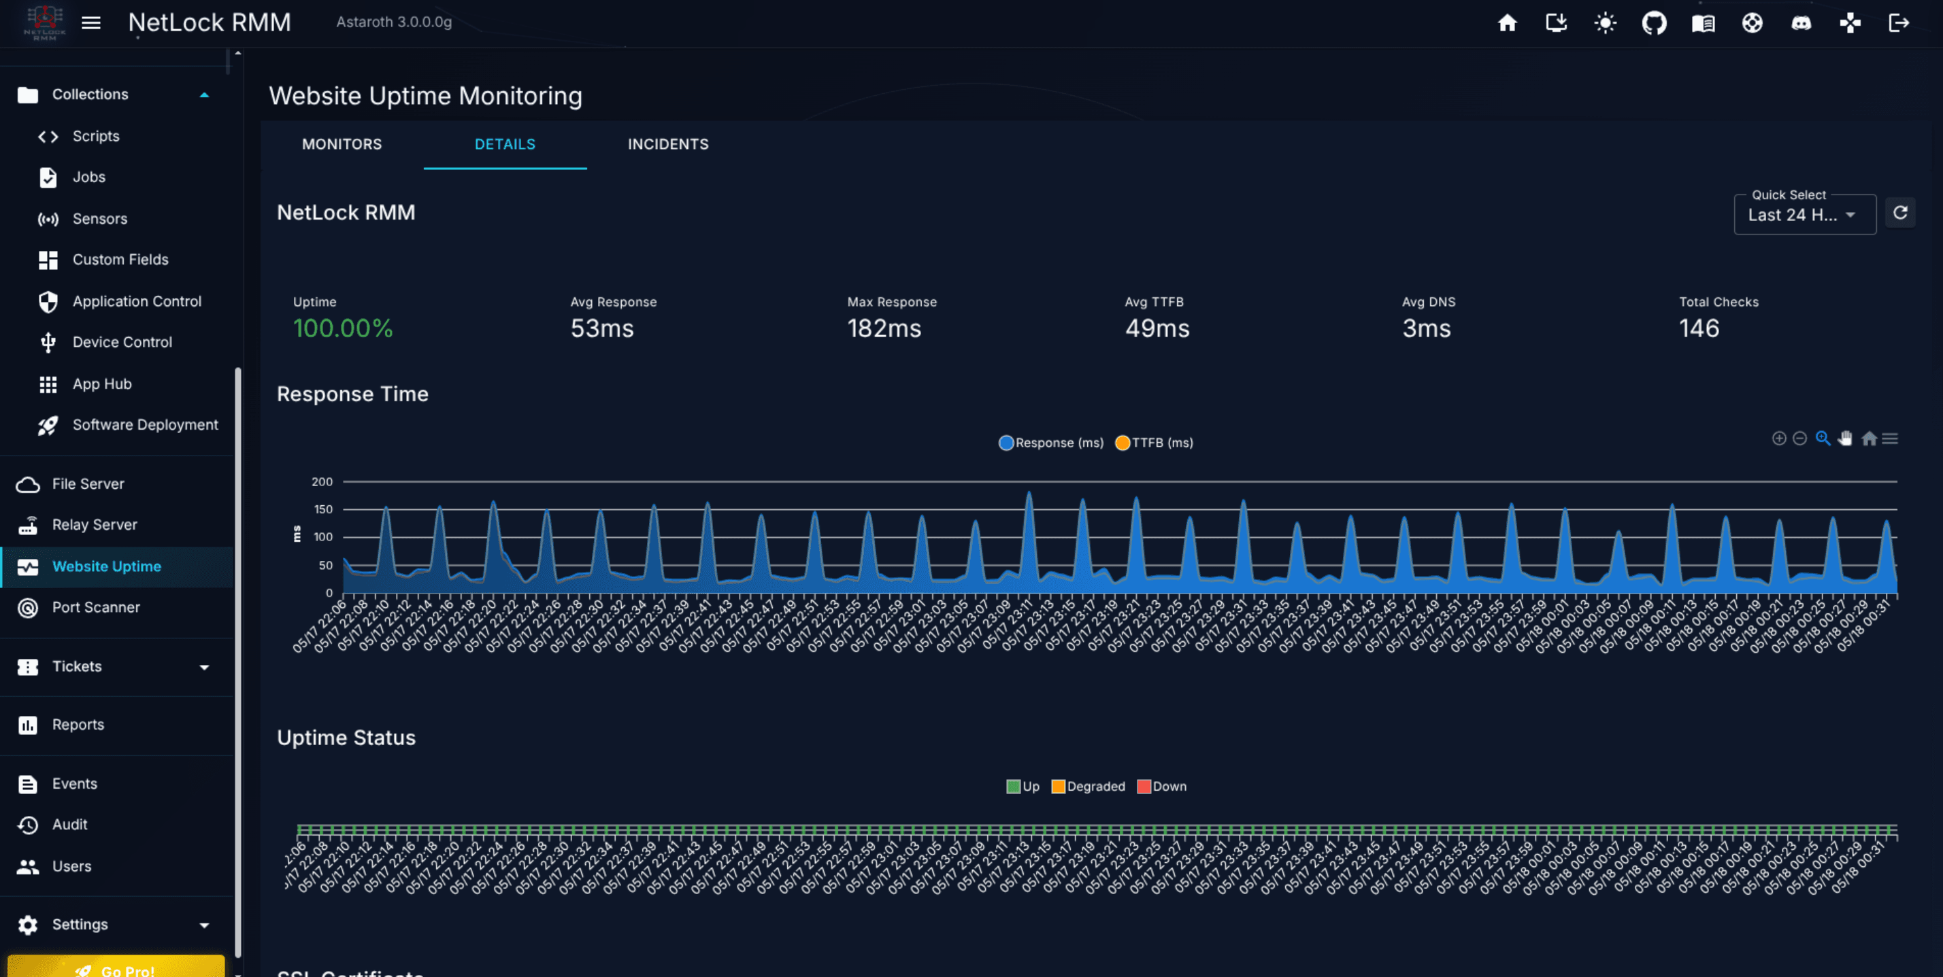
Task: Expand the Settings sidebar group
Action: [116, 924]
